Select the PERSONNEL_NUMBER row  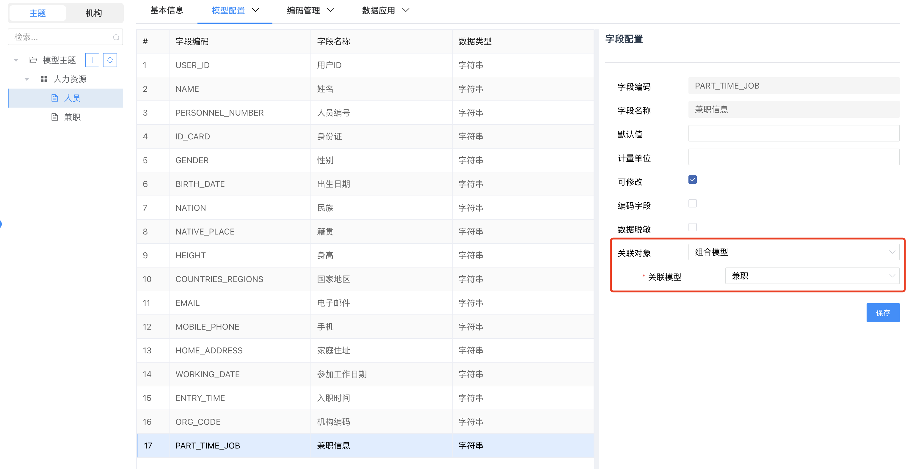pyautogui.click(x=365, y=113)
